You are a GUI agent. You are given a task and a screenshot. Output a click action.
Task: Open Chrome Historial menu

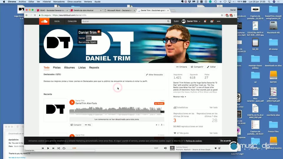[x=47, y=2]
